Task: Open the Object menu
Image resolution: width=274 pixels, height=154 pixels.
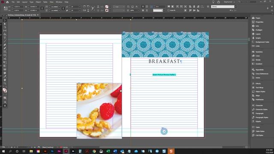Action: coord(38,2)
